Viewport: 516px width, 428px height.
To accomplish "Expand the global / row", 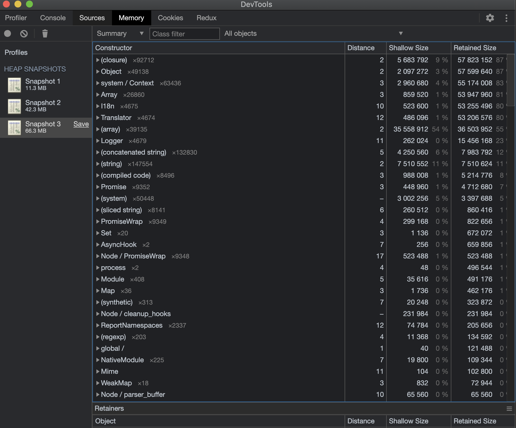I will (98, 348).
